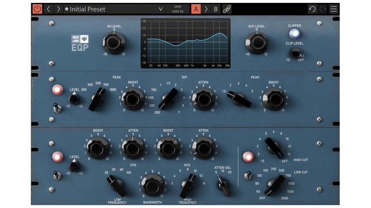
Task: Flip the middle section toggle switch
Action: pyautogui.click(x=57, y=108)
